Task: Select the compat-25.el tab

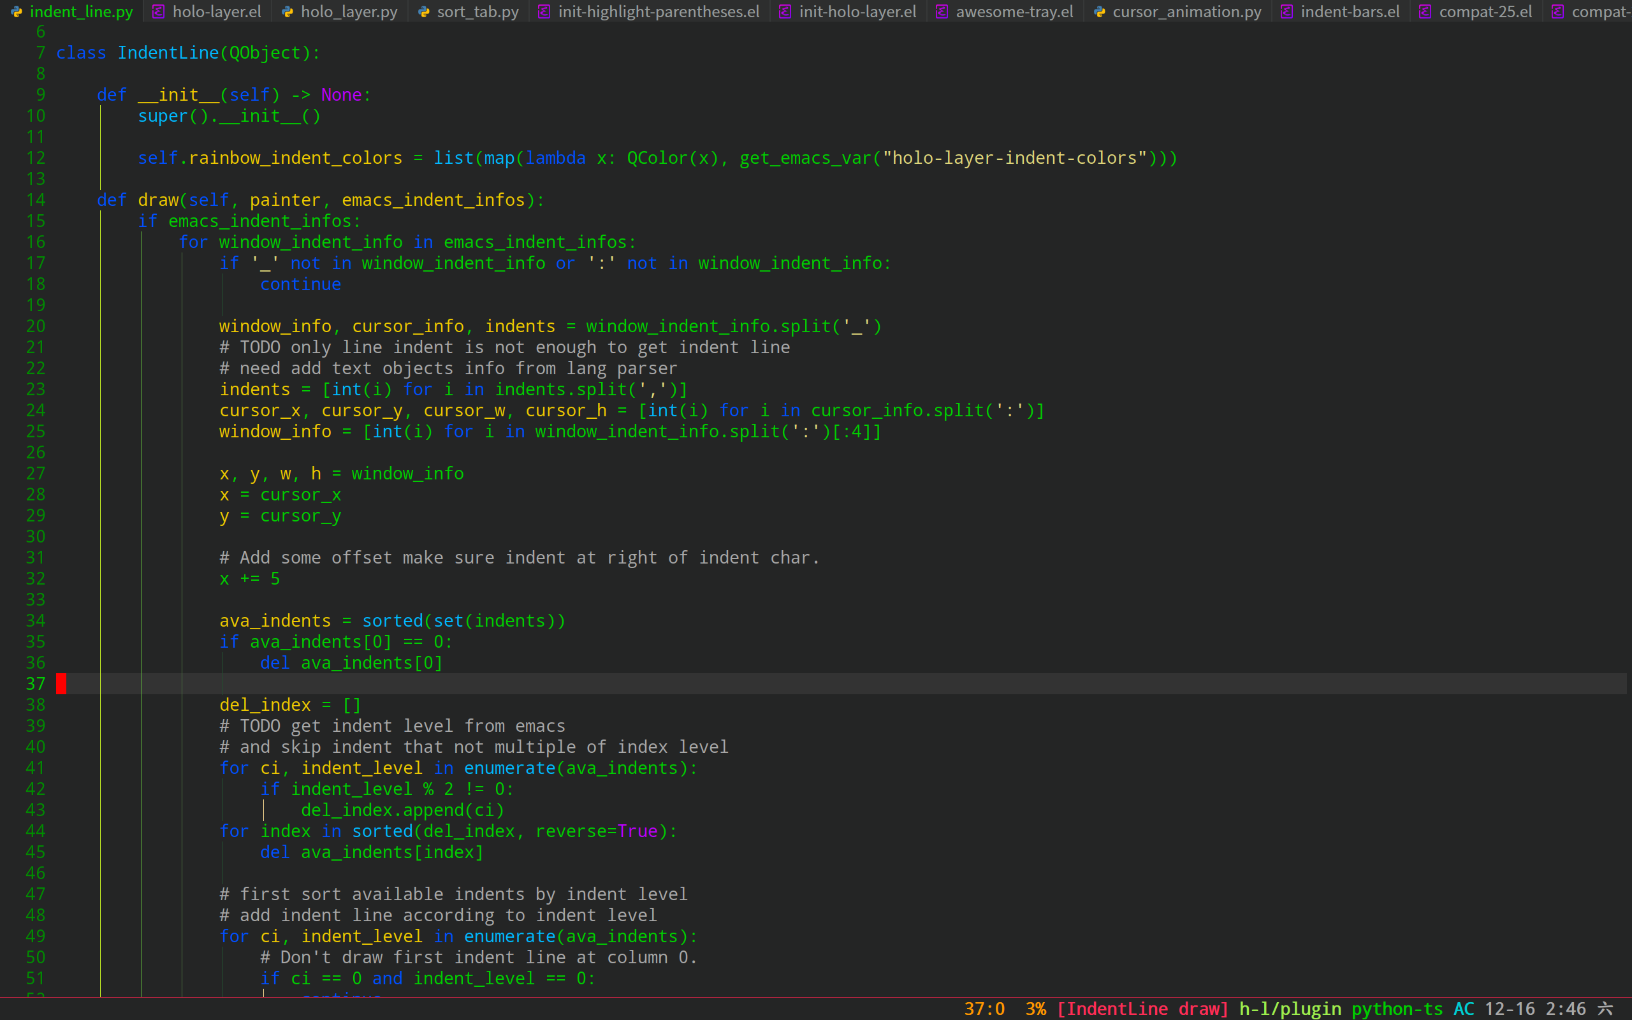Action: coord(1485,11)
